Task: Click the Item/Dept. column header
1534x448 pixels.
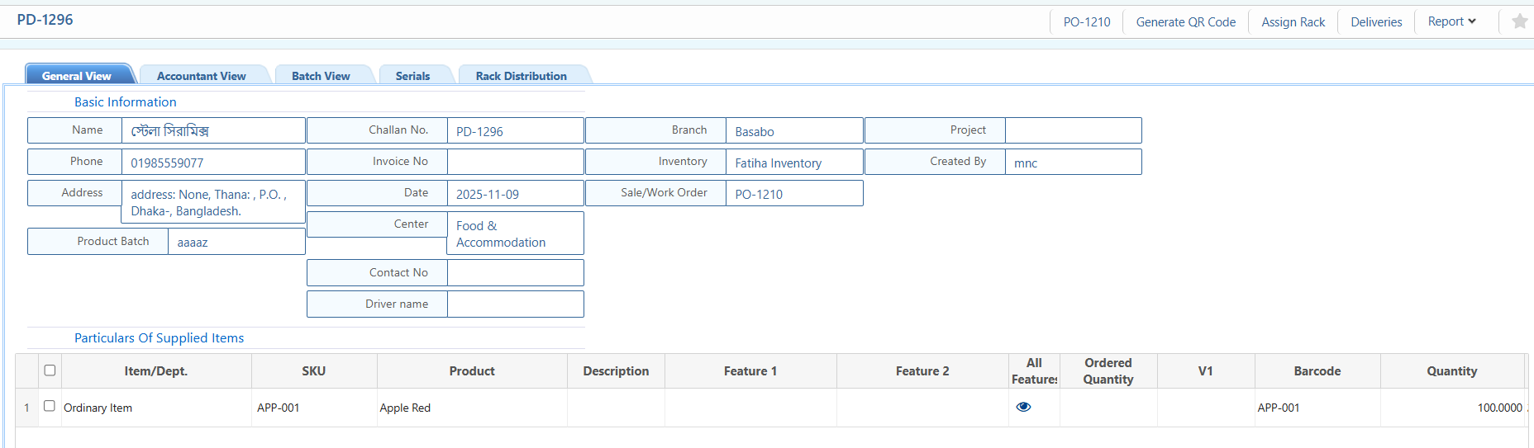Action: pos(156,371)
